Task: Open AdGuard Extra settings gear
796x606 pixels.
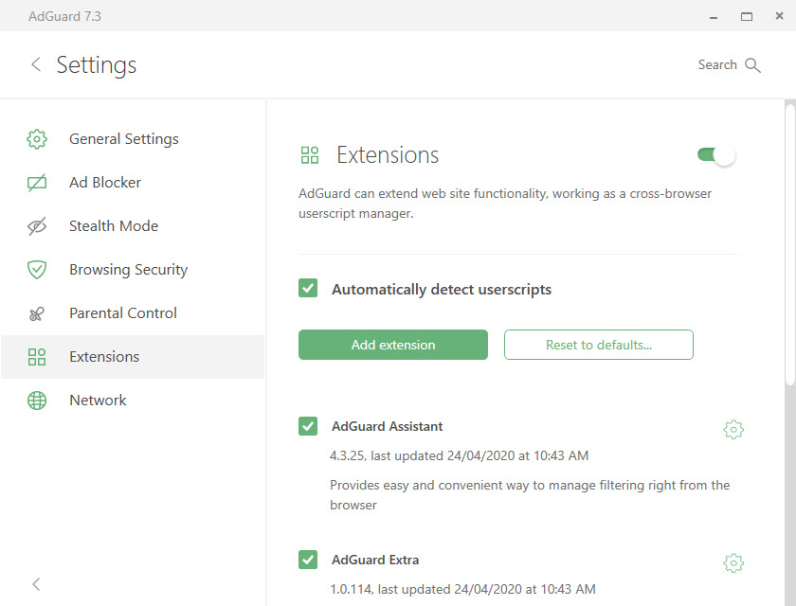Action: click(x=733, y=562)
